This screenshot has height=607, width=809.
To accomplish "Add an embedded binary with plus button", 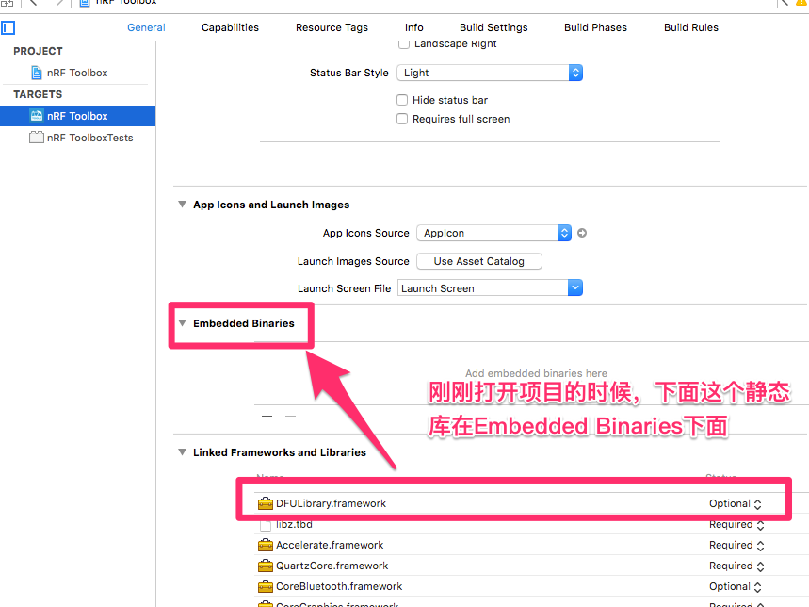I will (267, 416).
